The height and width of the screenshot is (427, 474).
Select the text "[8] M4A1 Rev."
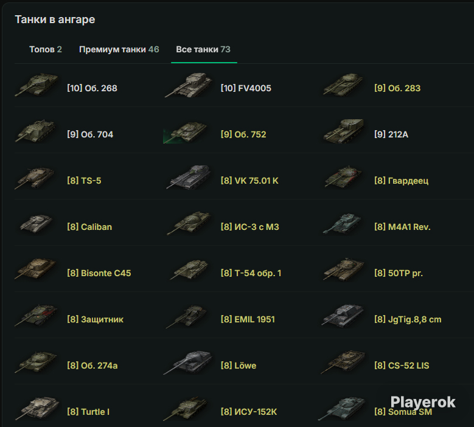tap(402, 227)
